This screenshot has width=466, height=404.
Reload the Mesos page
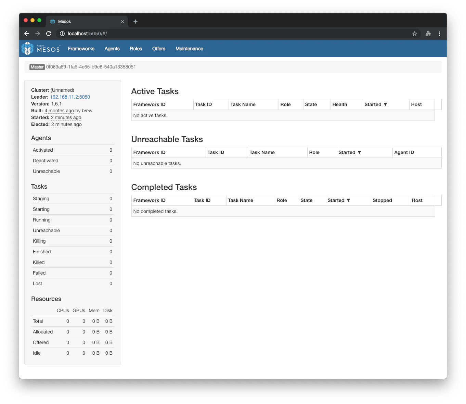coord(49,34)
